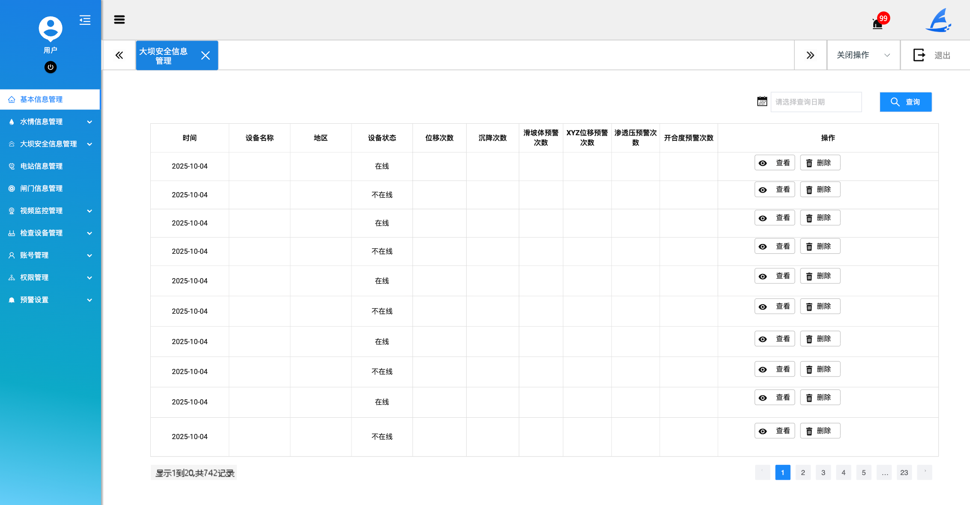The image size is (970, 505).
Task: Click the user avatar icon
Action: (51, 29)
